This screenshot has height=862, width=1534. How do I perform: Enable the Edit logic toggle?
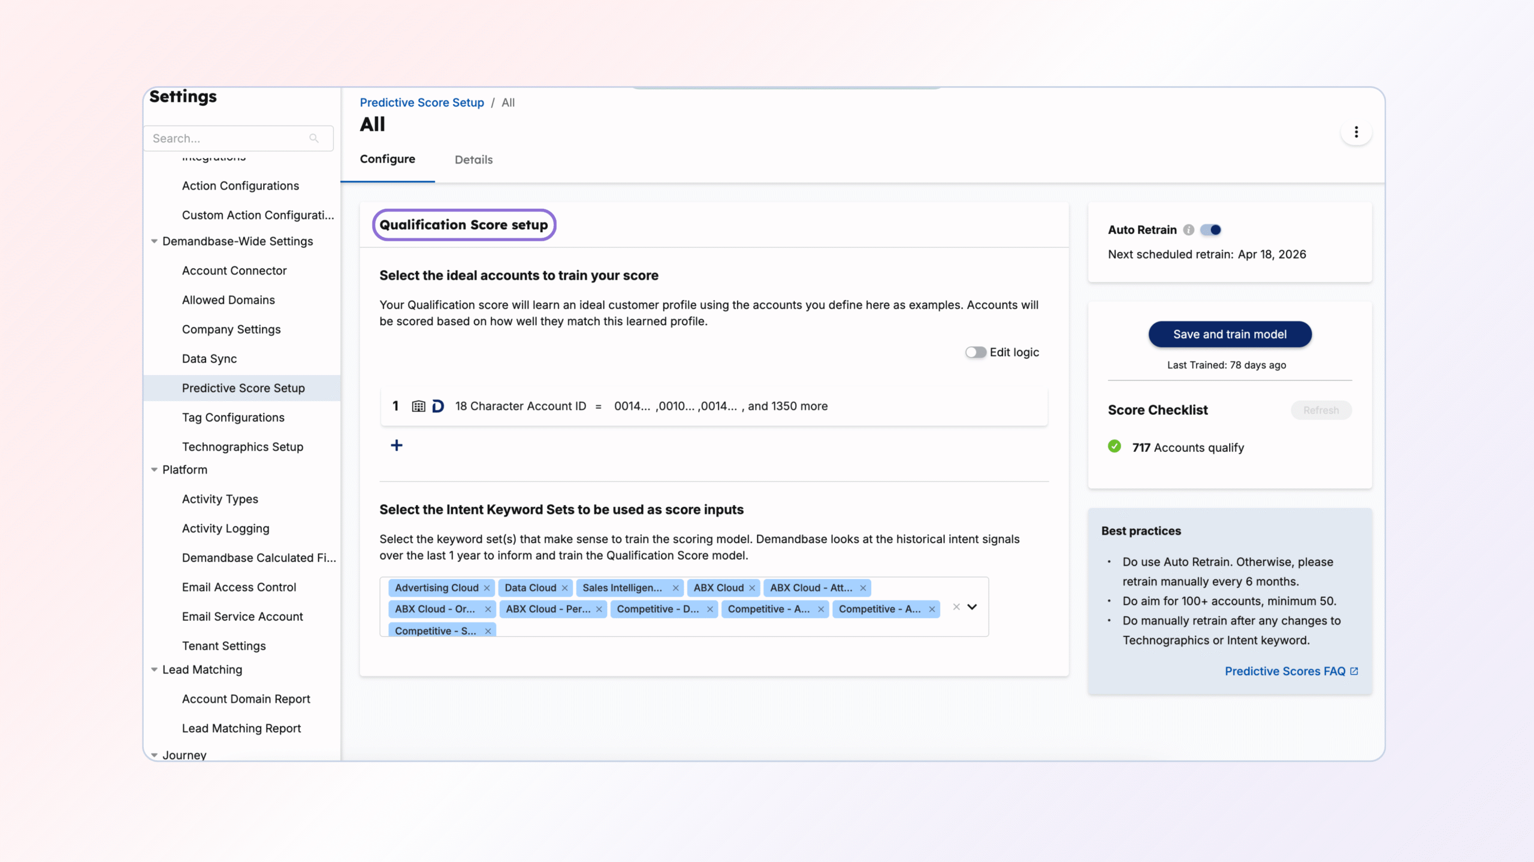coord(975,353)
